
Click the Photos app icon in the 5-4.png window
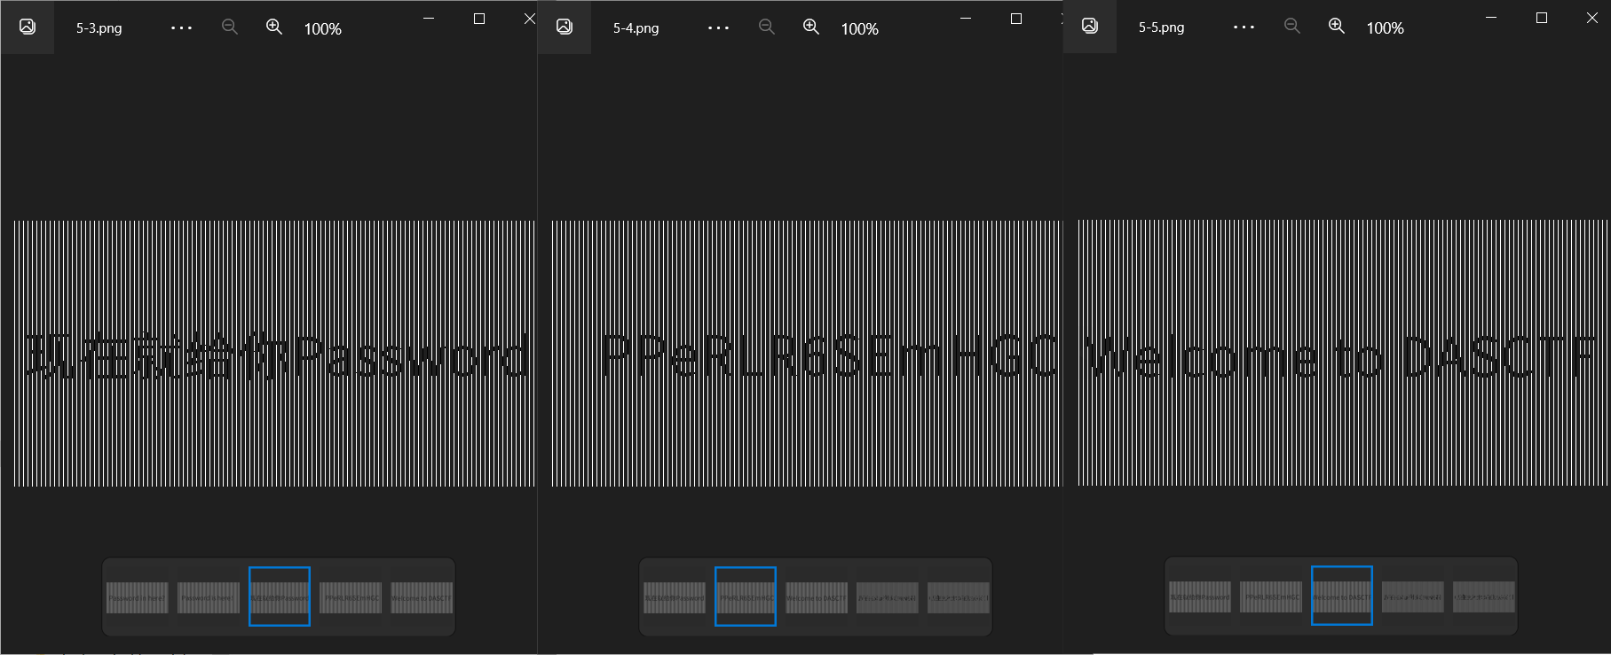565,27
